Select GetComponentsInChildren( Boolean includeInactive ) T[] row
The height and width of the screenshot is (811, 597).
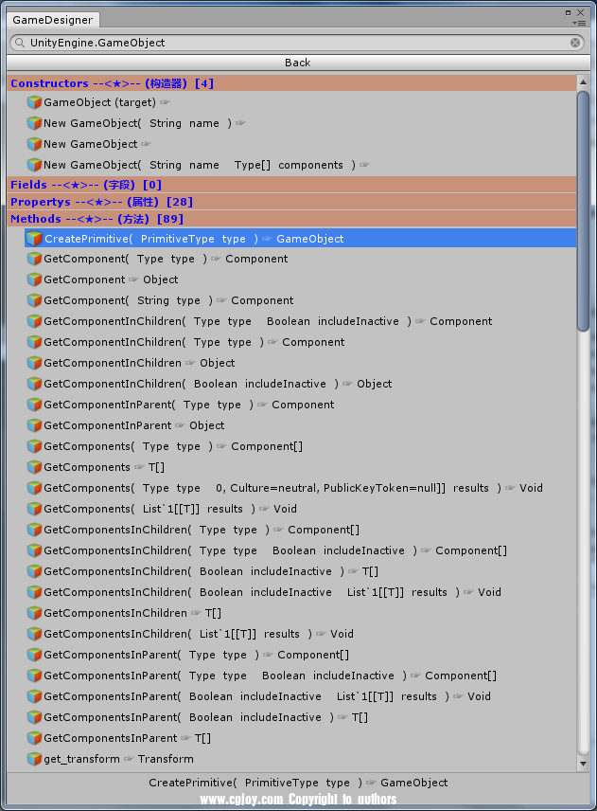(x=301, y=571)
